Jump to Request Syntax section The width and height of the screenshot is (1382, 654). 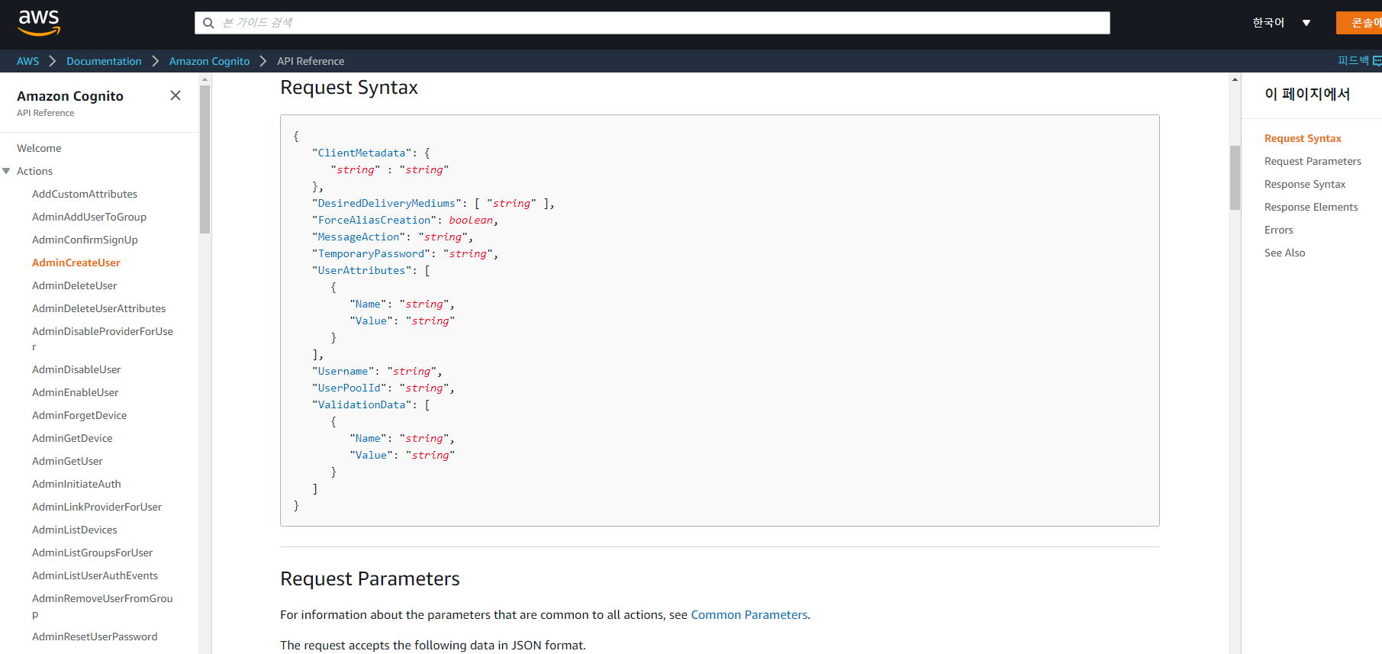tap(1303, 138)
